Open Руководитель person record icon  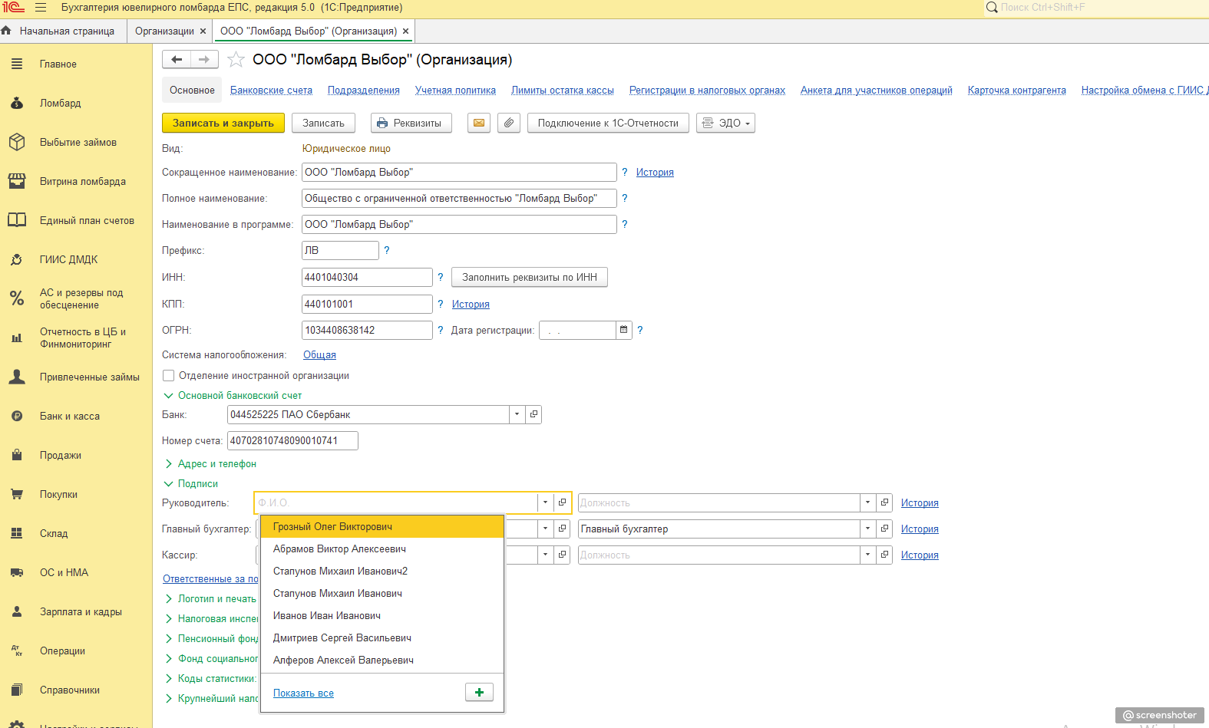tap(563, 503)
